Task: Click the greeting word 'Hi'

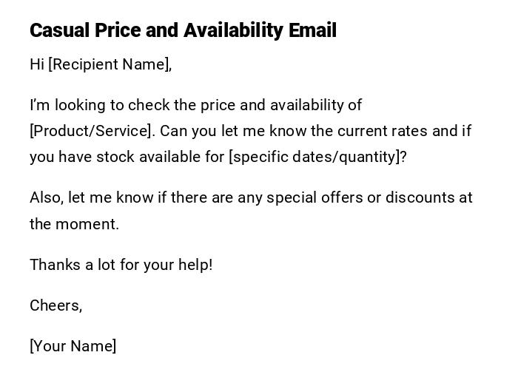Action: [37, 64]
